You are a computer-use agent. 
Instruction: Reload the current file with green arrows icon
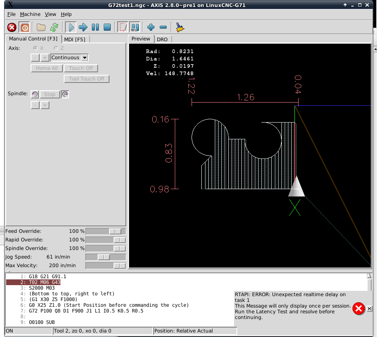54,27
